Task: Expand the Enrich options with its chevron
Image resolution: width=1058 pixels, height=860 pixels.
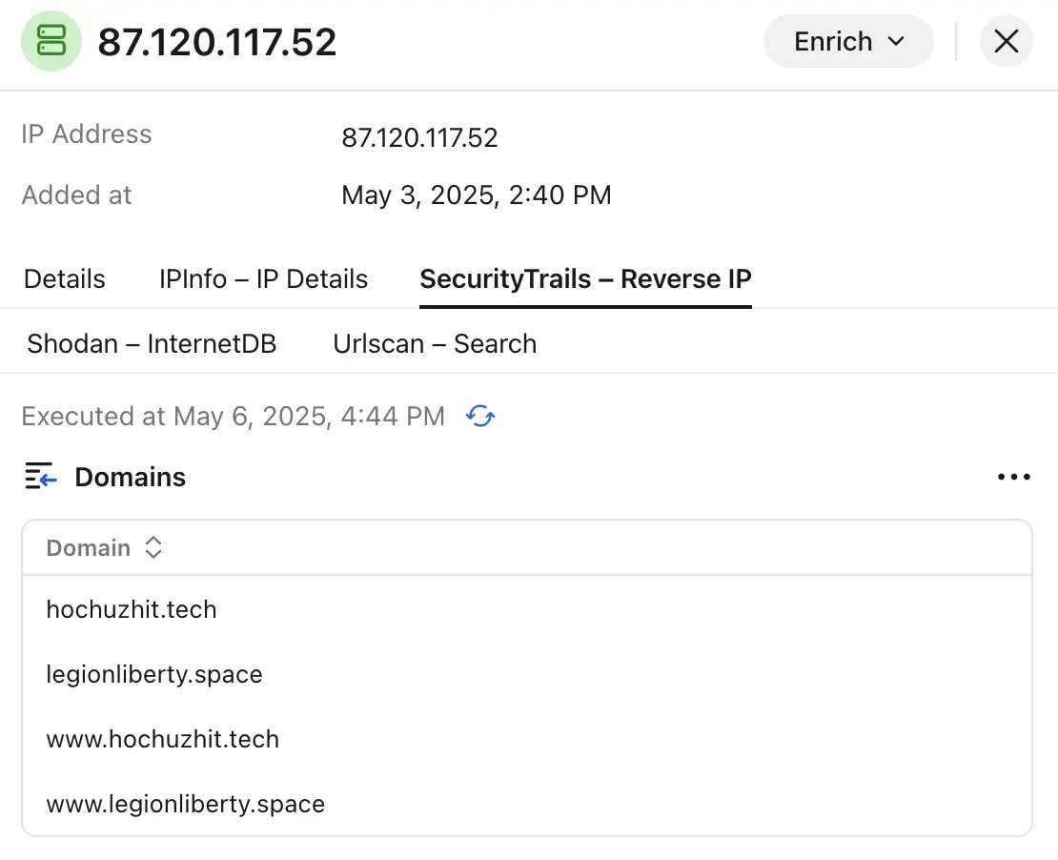Action: click(894, 42)
